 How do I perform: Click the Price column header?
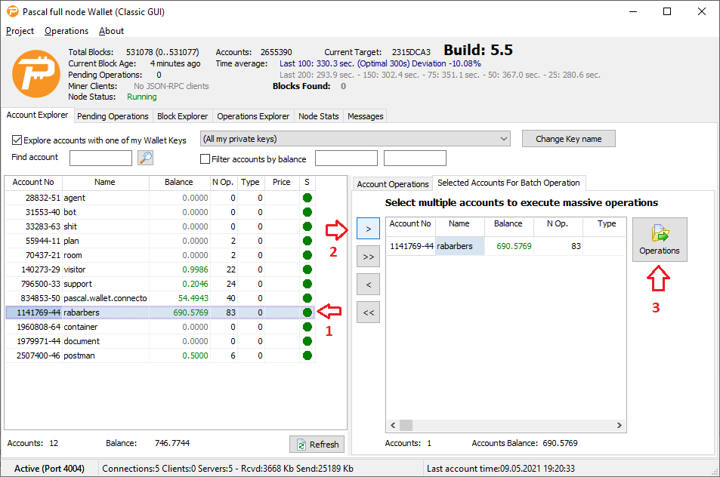click(282, 182)
